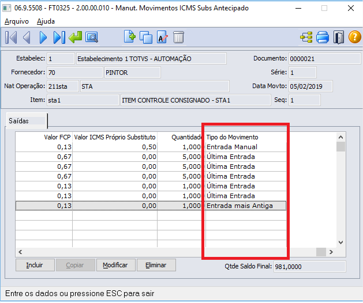This screenshot has width=363, height=303.
Task: Click the Valor ICMS Próprio Substituto header
Action: [x=115, y=137]
